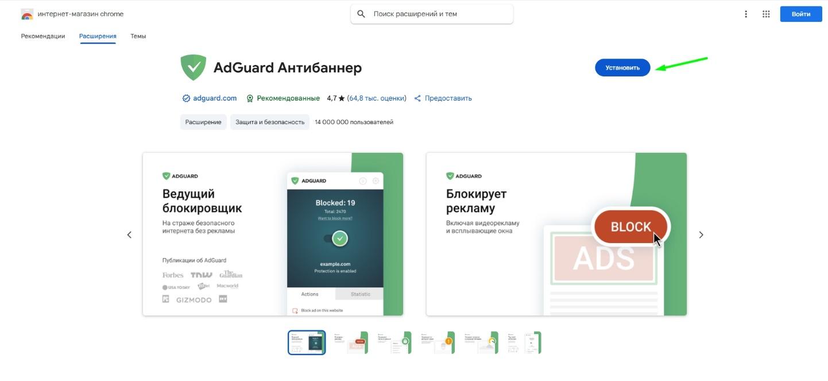828x381 pixels.
Task: Open the Рекомендации tab
Action: [43, 36]
